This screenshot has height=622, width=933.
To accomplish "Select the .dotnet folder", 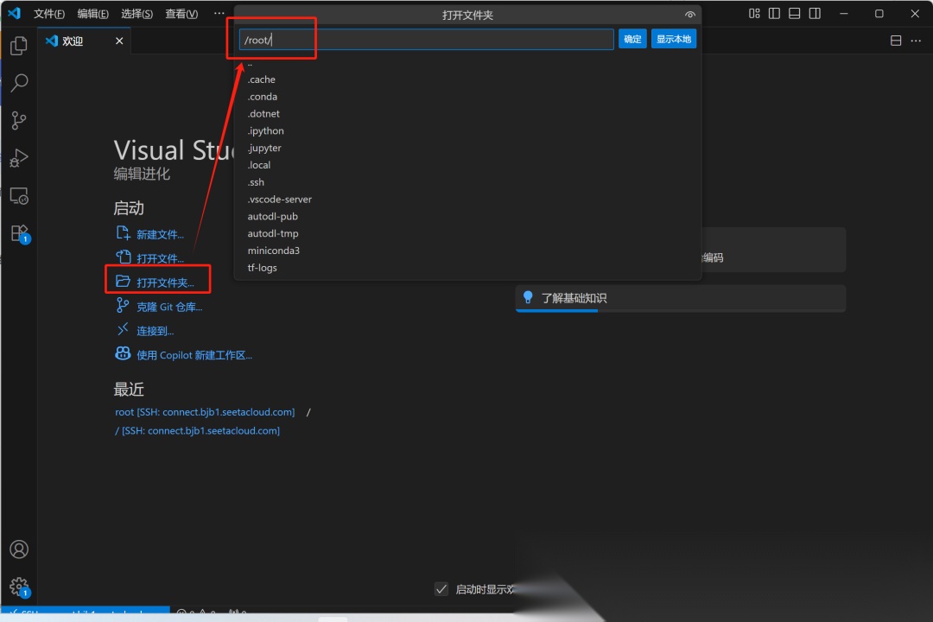I will click(x=467, y=114).
